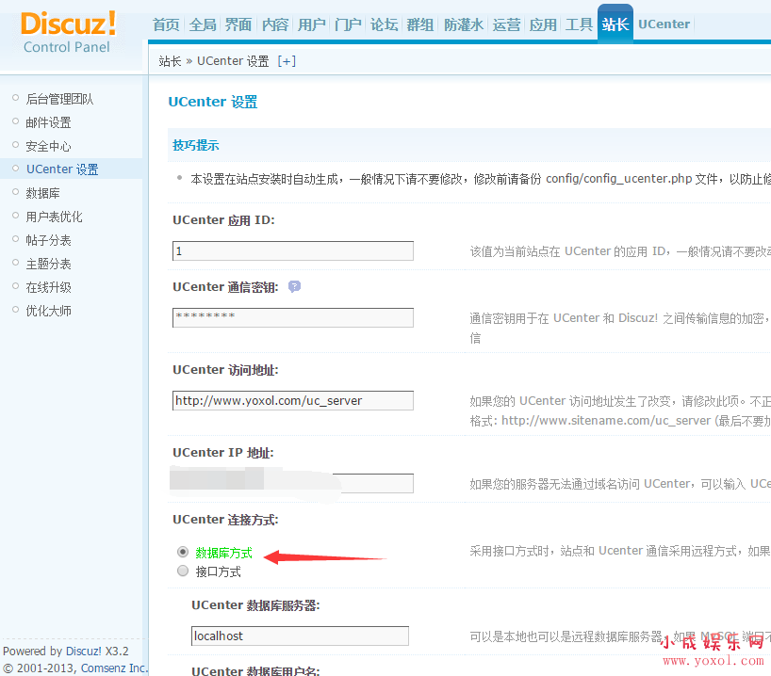
Task: Open the 运营 top menu
Action: coord(506,24)
